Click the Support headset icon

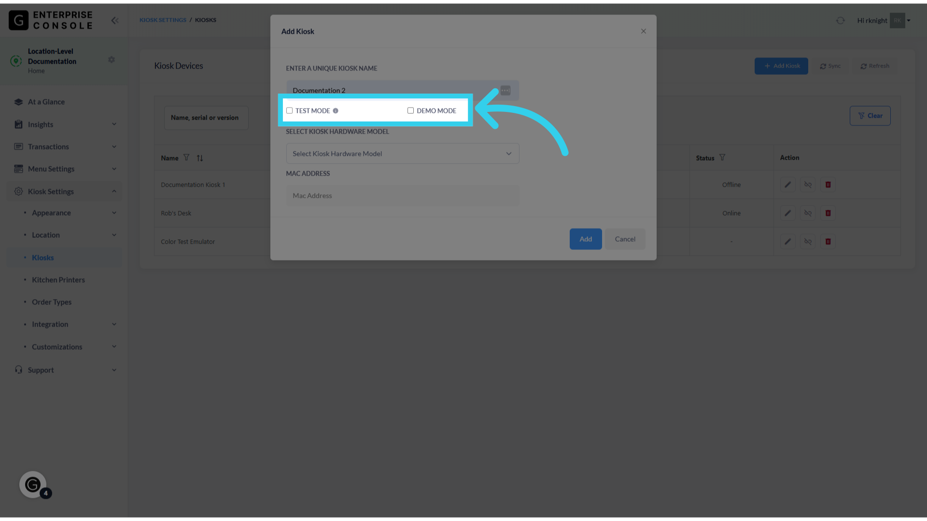point(18,370)
